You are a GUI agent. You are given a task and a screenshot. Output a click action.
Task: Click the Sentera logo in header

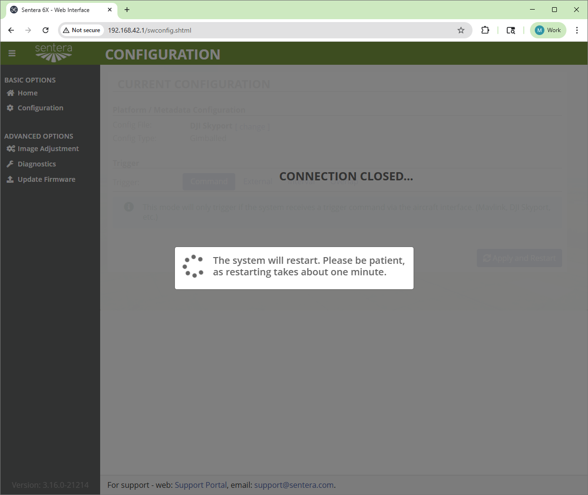(x=54, y=53)
